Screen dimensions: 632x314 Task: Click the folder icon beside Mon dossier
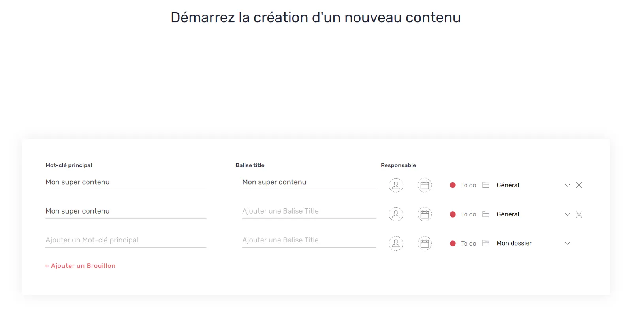pyautogui.click(x=486, y=243)
